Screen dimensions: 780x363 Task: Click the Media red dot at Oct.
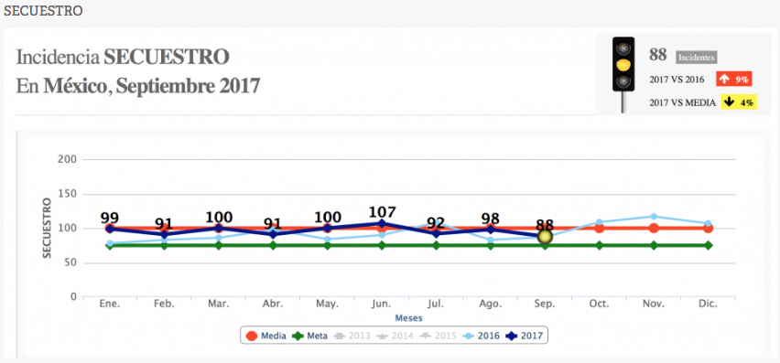click(x=600, y=228)
